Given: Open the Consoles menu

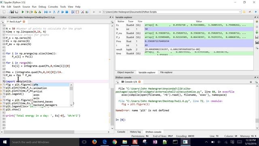Looking at the screenshot, I should [53, 7].
